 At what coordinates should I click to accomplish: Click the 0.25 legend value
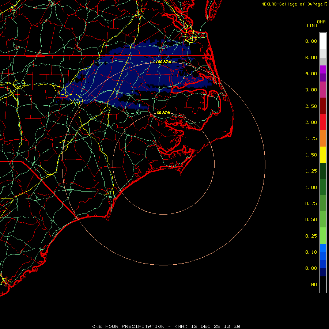tap(311, 236)
